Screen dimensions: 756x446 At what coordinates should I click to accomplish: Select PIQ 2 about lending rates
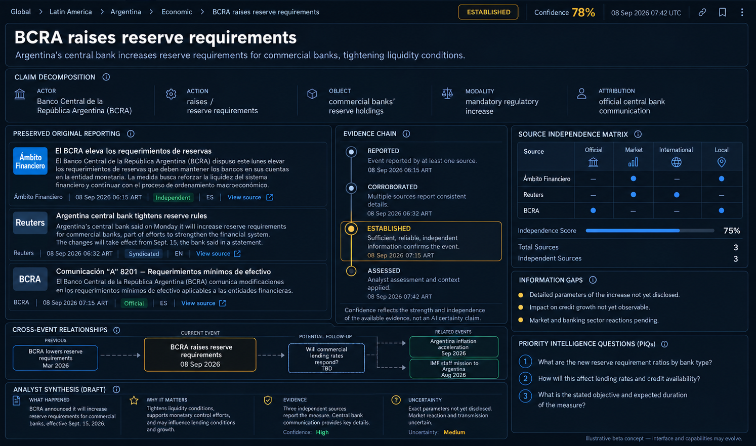tap(610, 379)
